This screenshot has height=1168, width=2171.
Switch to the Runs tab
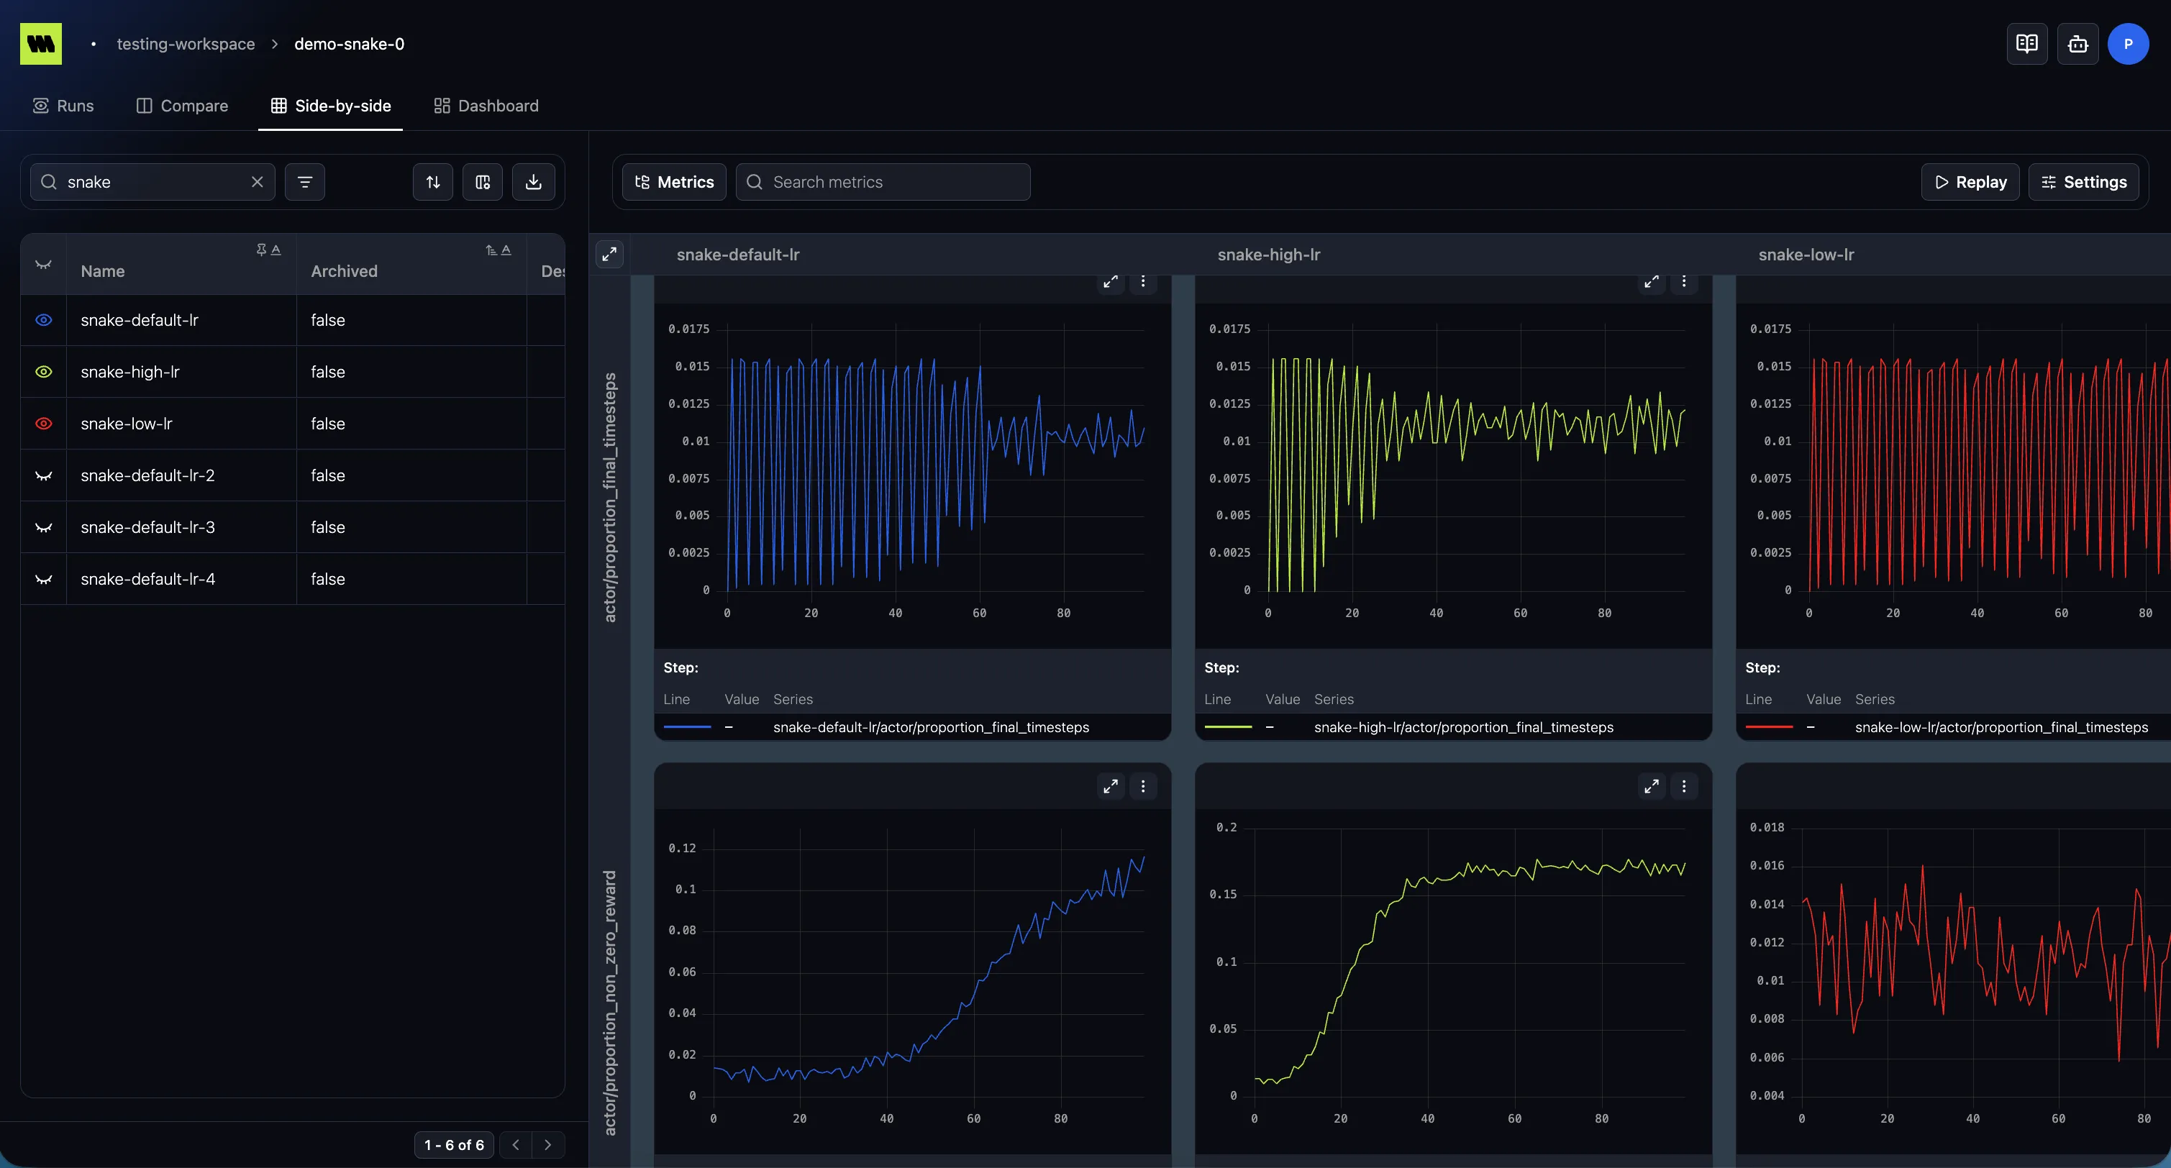(63, 105)
